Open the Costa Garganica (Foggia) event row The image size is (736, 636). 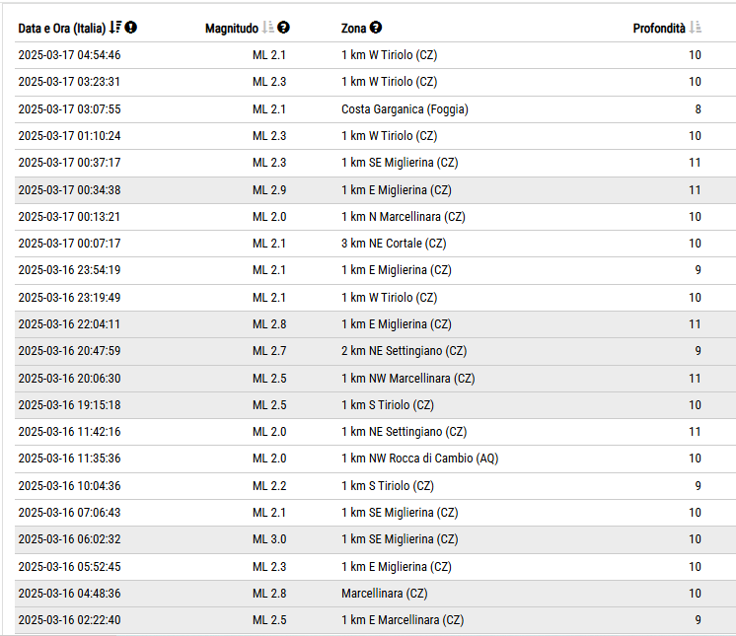tap(375, 109)
